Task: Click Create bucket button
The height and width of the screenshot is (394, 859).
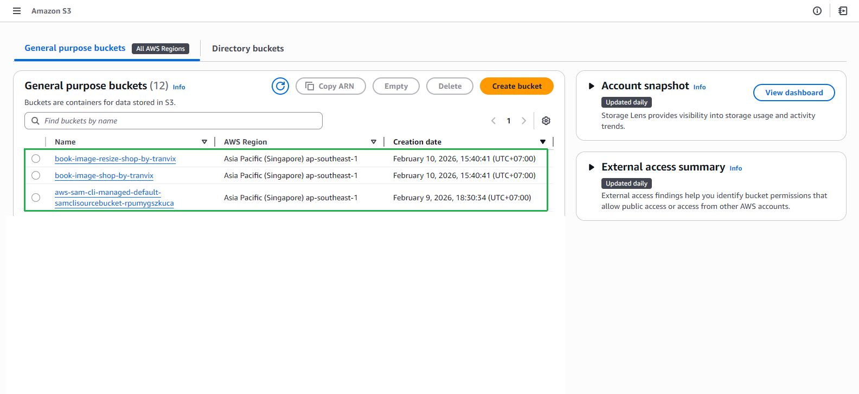Action: point(517,86)
